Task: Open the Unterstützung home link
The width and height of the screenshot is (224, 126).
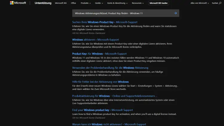Action: pos(43,3)
